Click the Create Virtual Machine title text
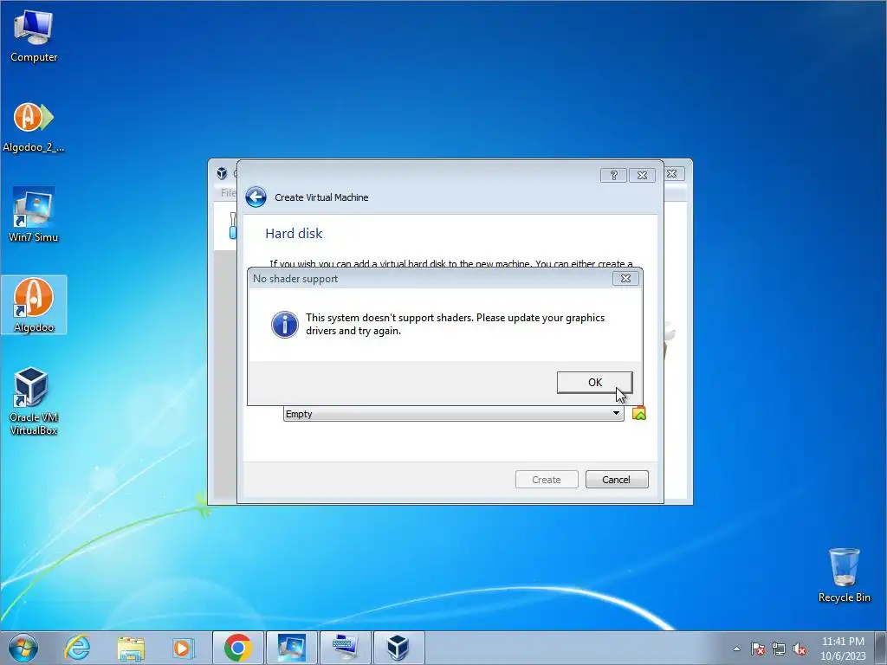Viewport: 887px width, 665px height. pos(321,197)
